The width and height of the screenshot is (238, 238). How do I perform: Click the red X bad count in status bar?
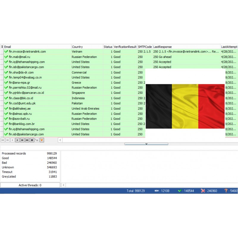[209, 191]
